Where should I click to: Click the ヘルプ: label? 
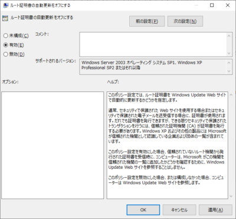113,82
